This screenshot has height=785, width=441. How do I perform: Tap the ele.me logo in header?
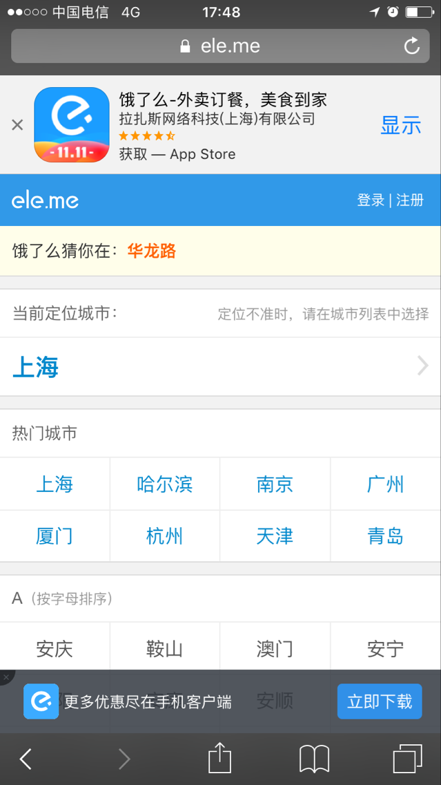(45, 200)
